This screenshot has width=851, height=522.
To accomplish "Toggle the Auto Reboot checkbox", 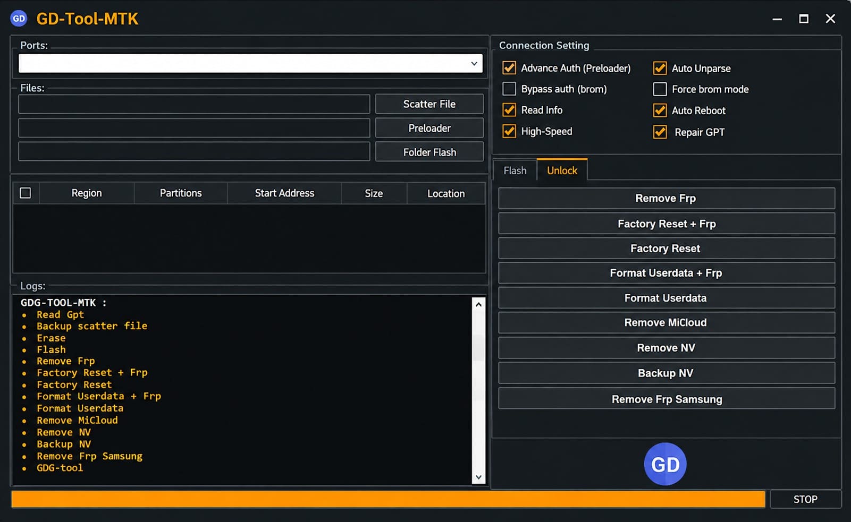I will 660,110.
